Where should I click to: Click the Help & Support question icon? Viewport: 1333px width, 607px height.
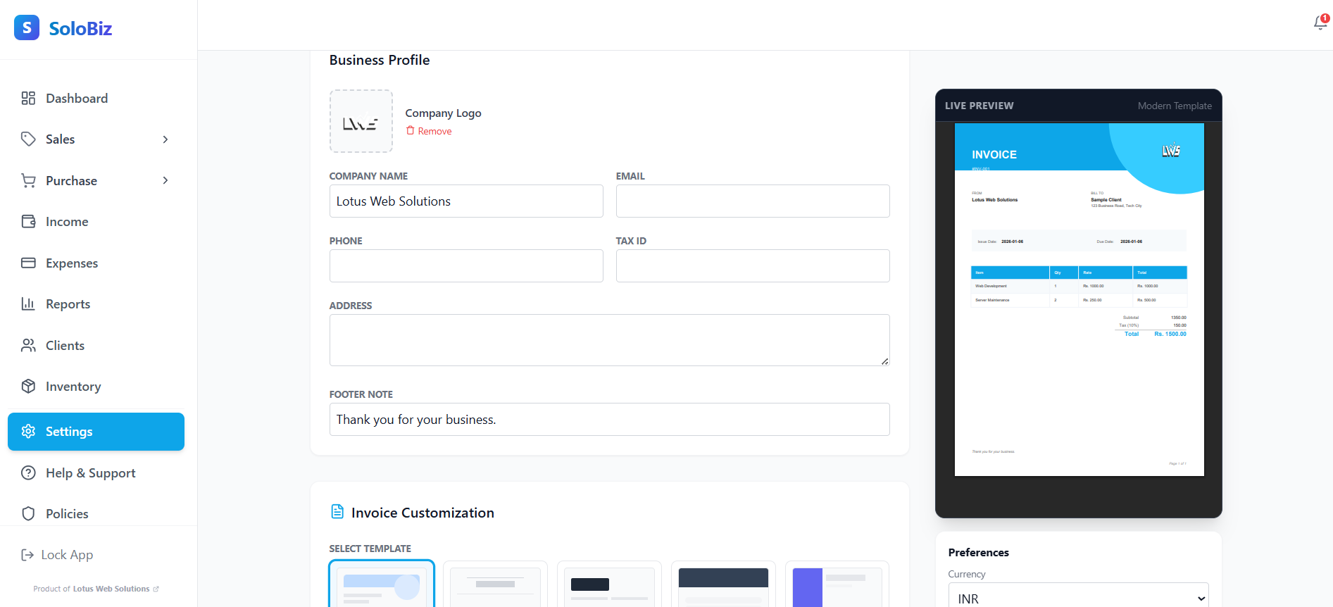(28, 473)
